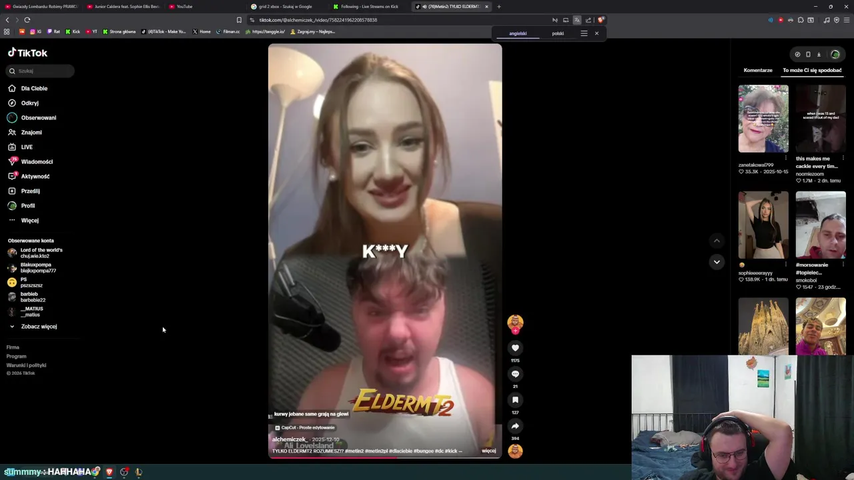This screenshot has height=480, width=854.
Task: Click the translate page icon in address bar
Action: tap(577, 20)
